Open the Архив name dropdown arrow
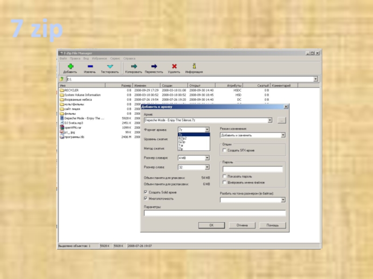Viewport: 373px width, 279px height. pyautogui.click(x=270, y=120)
